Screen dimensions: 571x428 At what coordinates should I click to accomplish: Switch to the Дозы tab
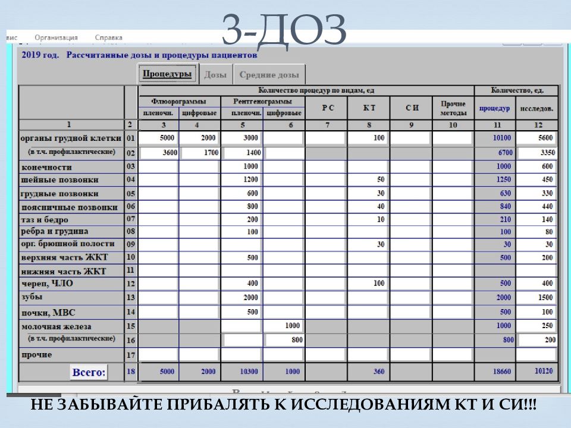(215, 75)
